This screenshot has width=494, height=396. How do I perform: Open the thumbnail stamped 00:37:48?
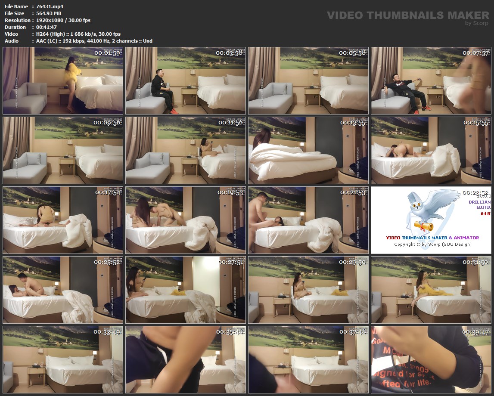tap(308, 359)
